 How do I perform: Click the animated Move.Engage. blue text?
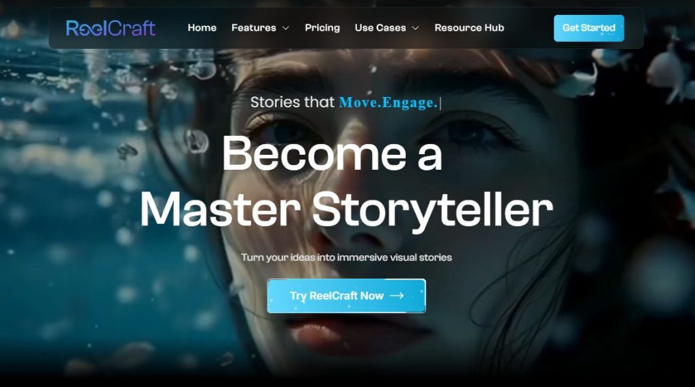point(388,103)
